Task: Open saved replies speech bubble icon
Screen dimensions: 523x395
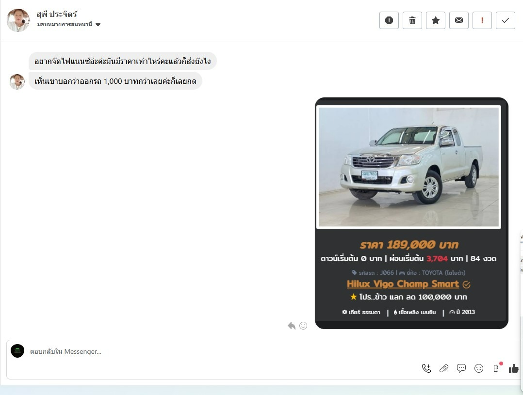Action: point(461,368)
